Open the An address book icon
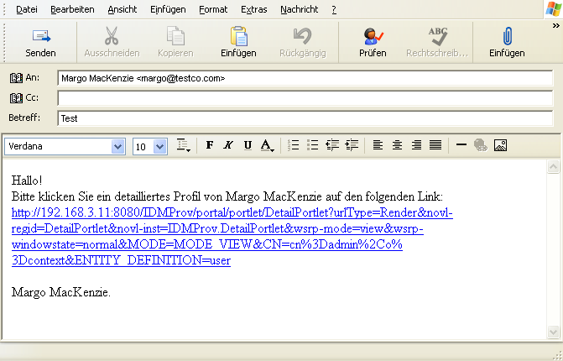563x361 pixels. [17, 78]
